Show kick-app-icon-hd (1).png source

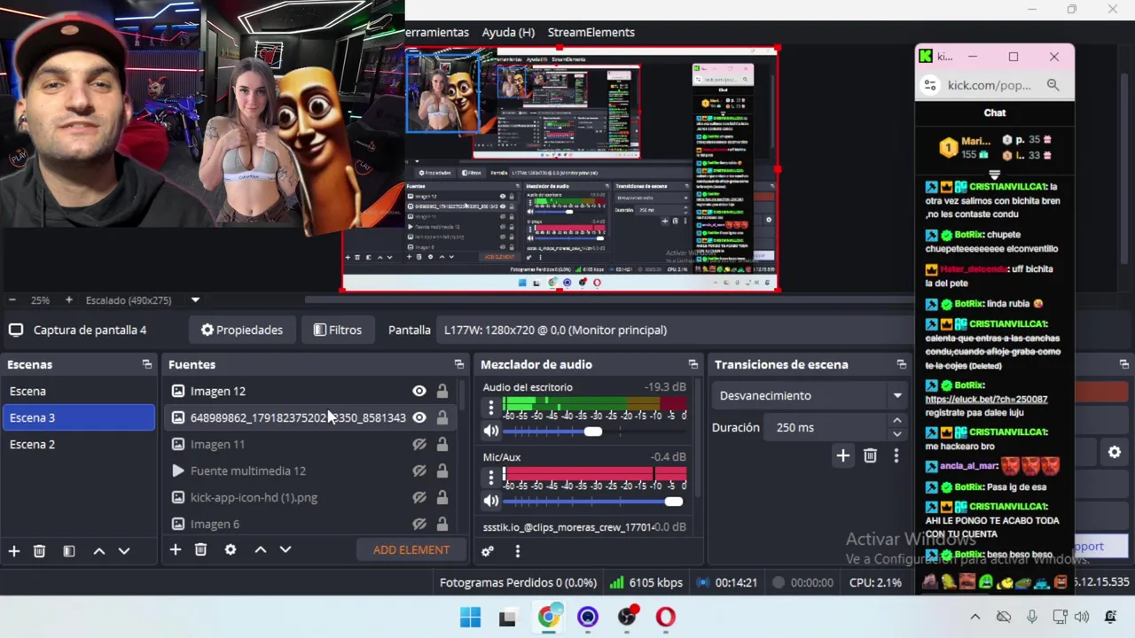tap(419, 497)
